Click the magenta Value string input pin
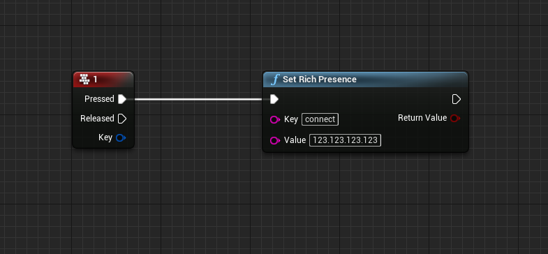 click(275, 140)
